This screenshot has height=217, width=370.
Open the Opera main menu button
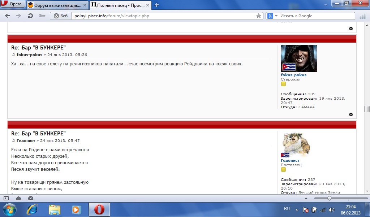pyautogui.click(x=13, y=4)
